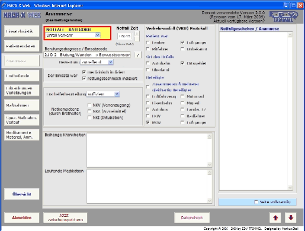Image resolution: width=305 pixels, height=231 pixels.
Task: Enable NKI (Intubation) checkbox
Action: click(x=89, y=118)
